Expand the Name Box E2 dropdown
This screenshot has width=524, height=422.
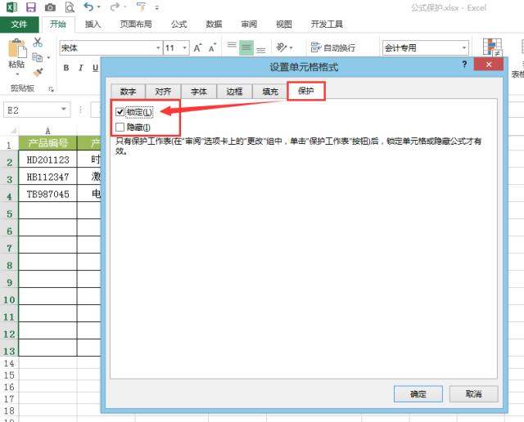tap(64, 110)
